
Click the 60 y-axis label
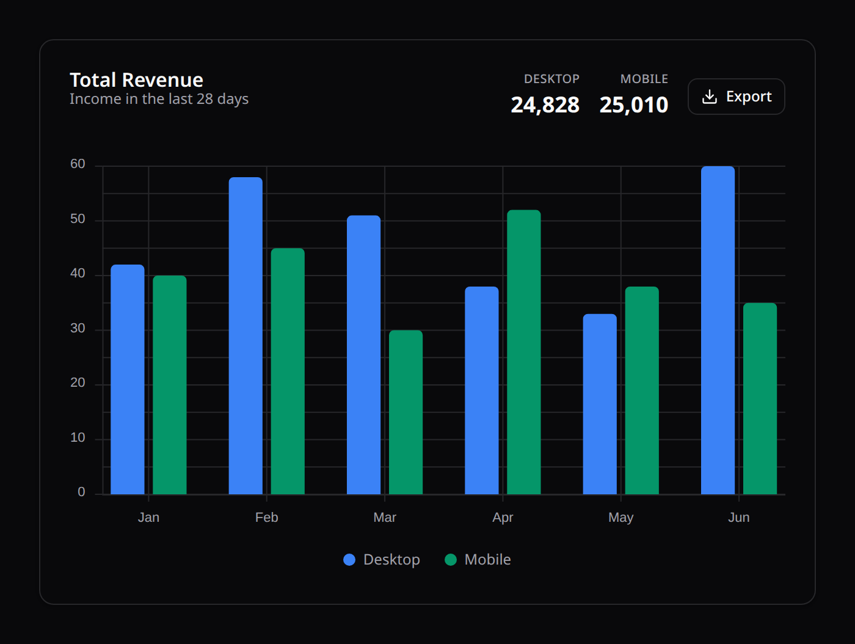pyautogui.click(x=78, y=164)
